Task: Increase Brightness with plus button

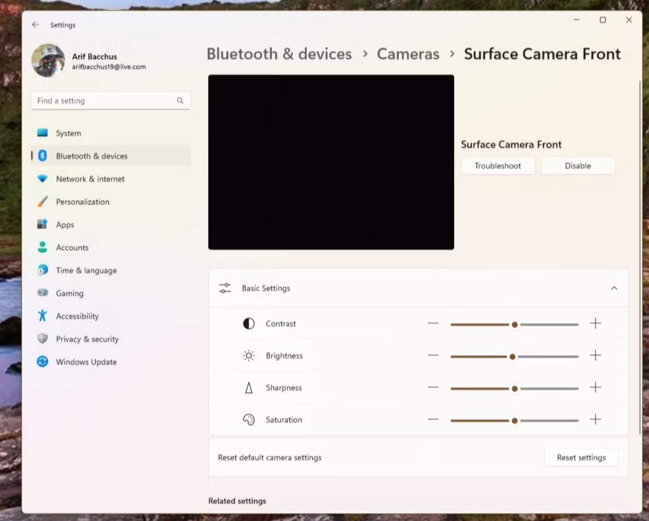Action: tap(596, 355)
